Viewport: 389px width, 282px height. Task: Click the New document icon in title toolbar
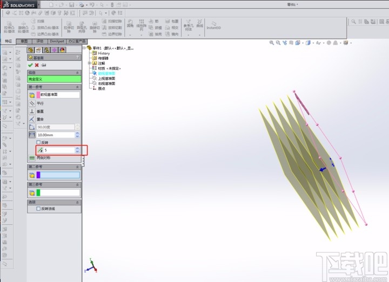point(51,5)
